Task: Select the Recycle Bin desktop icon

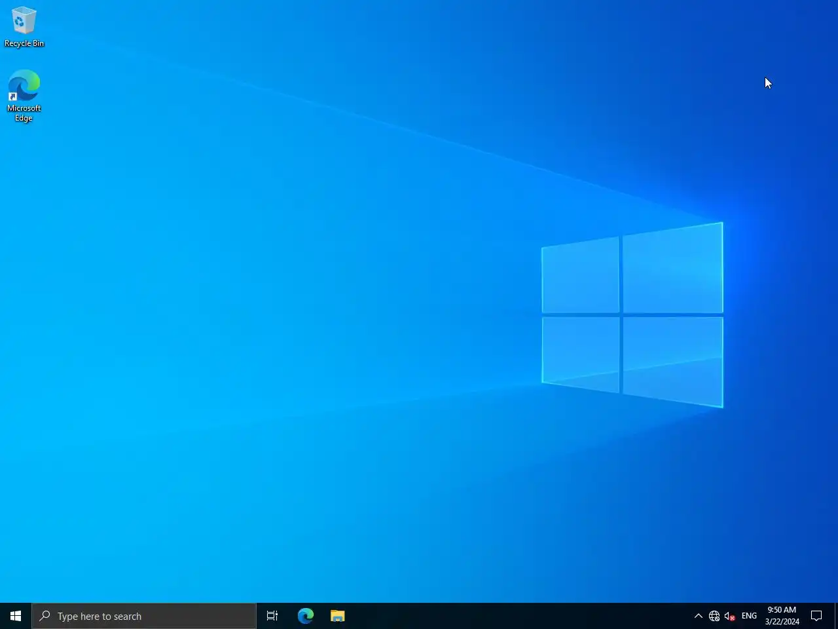Action: (24, 27)
